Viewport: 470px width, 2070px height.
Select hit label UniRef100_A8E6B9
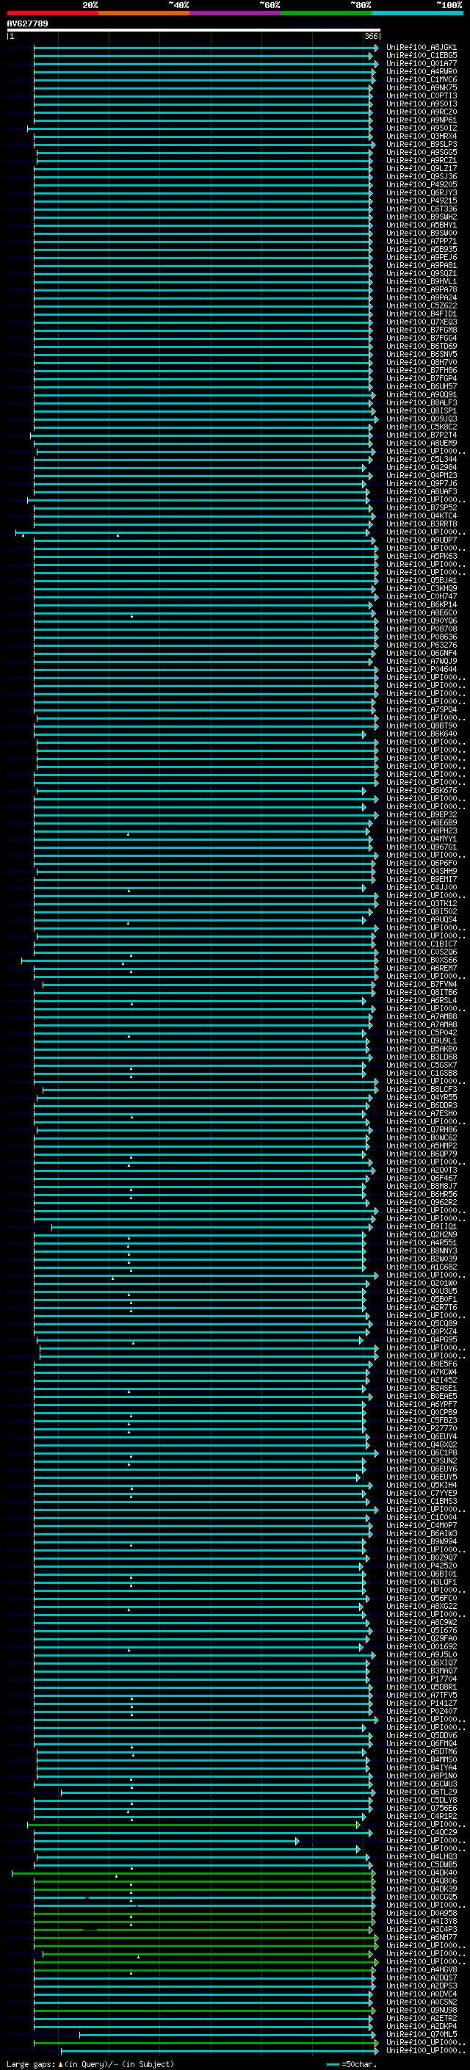point(422,823)
